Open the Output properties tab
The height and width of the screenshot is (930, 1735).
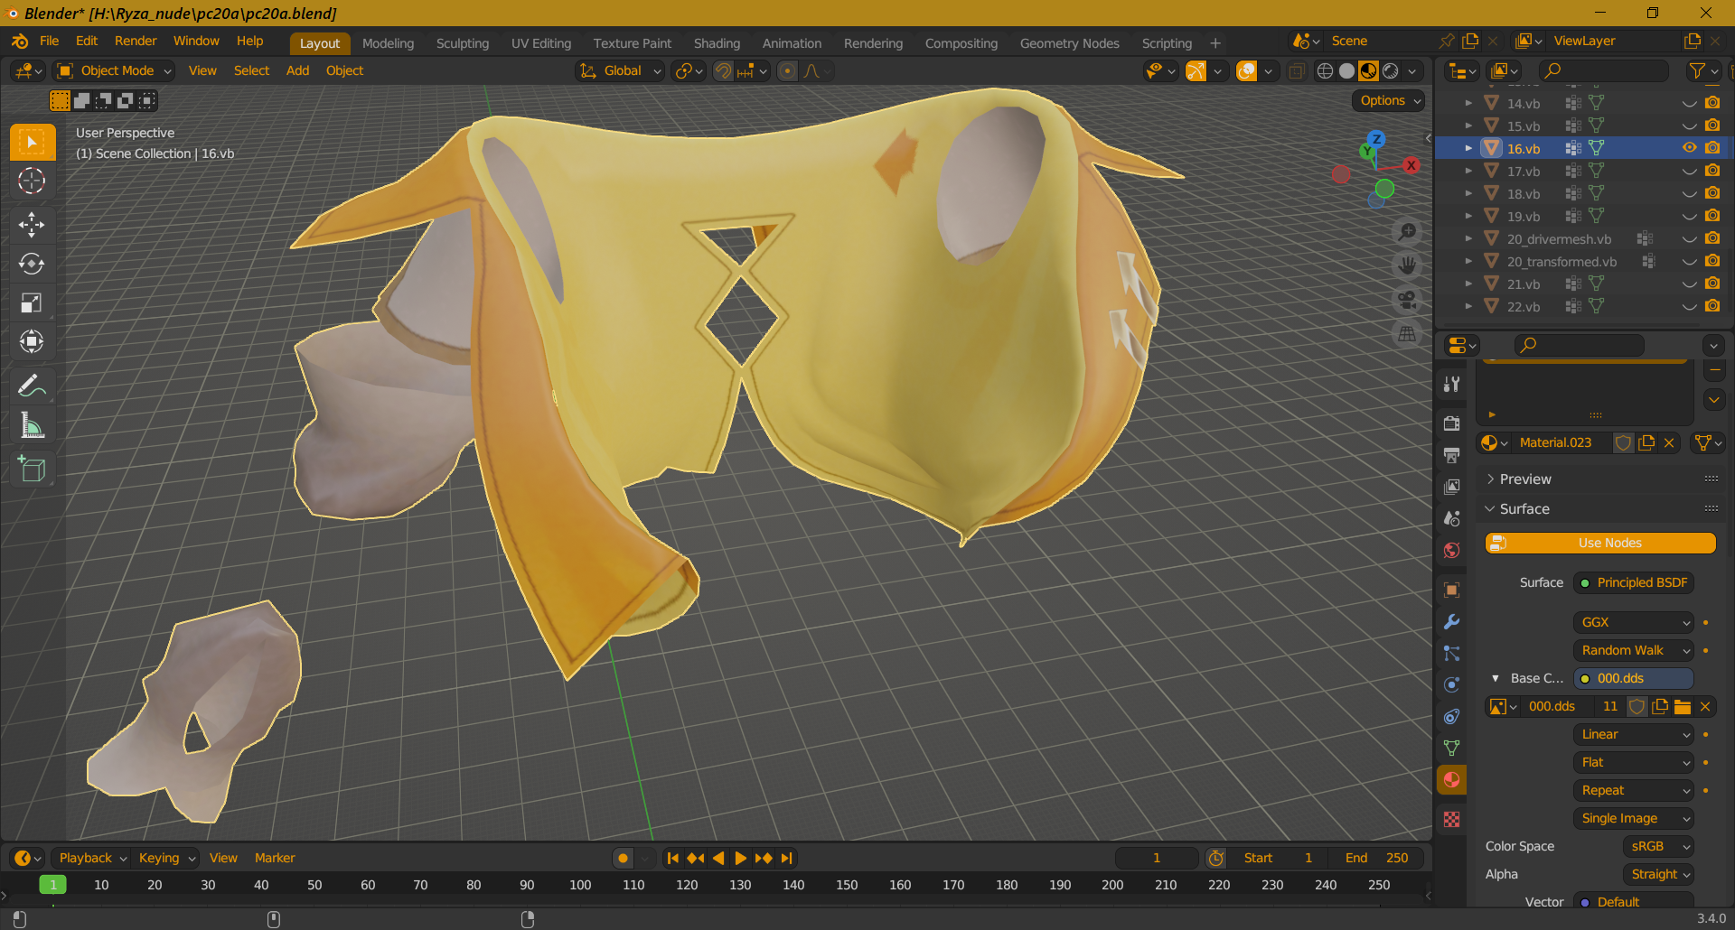(1451, 455)
